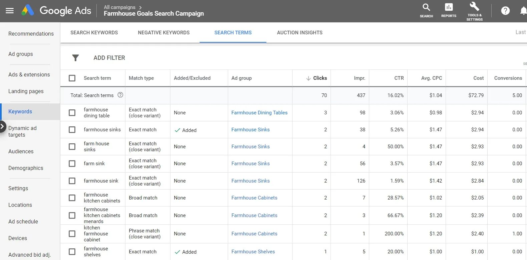Open the Farmhouse Dining Tables ad group link
527x260 pixels.
pos(259,113)
